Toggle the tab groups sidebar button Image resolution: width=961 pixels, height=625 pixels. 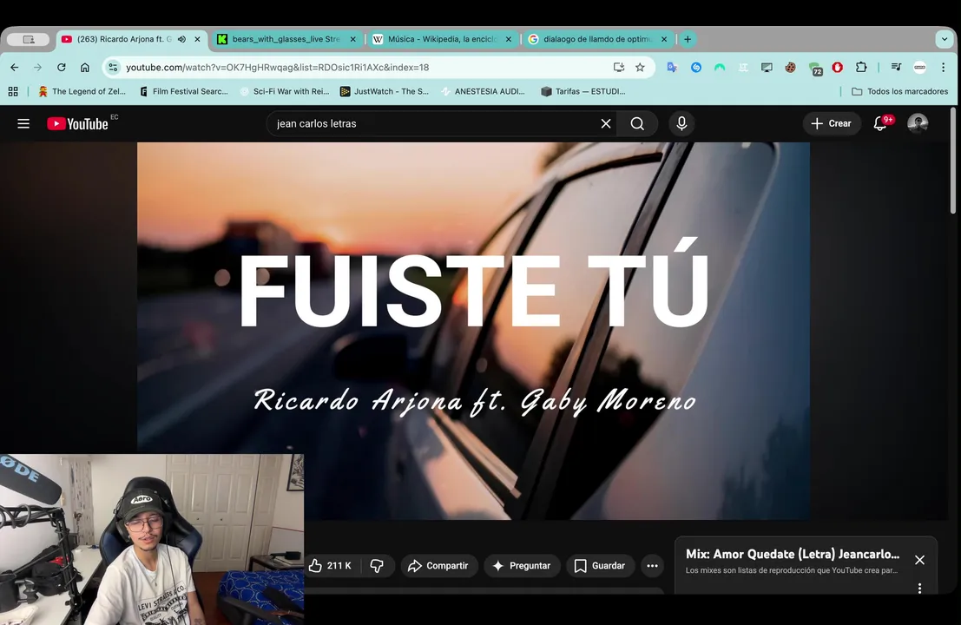(x=28, y=39)
